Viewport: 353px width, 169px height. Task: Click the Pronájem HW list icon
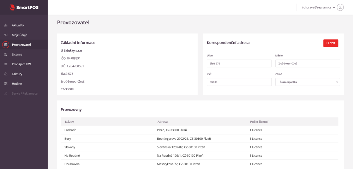[x=6, y=64]
